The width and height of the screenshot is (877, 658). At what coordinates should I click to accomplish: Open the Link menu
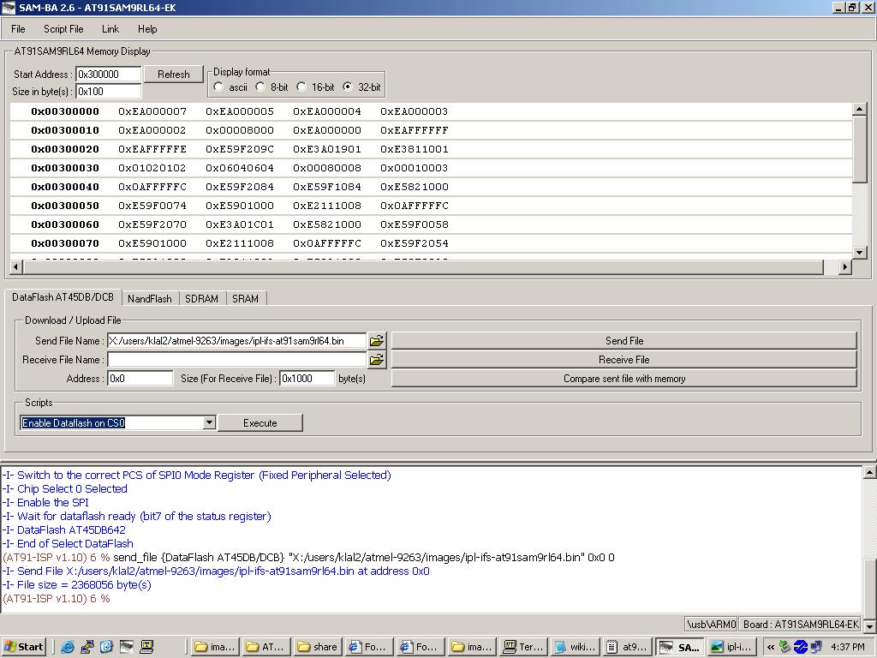coord(110,29)
